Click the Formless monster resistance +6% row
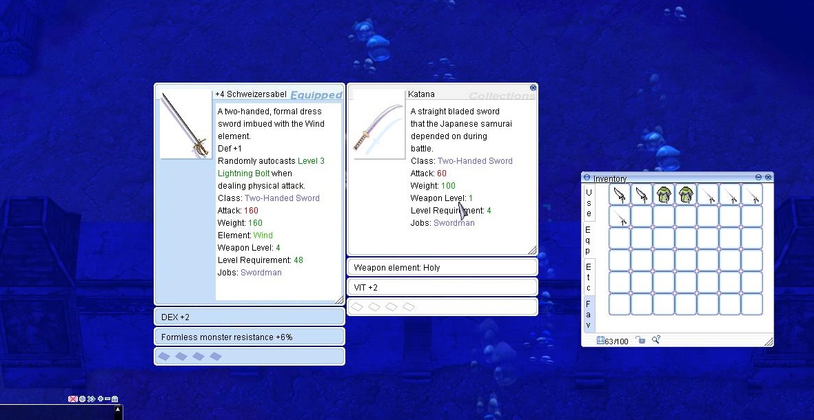This screenshot has height=420, width=814. tap(250, 337)
